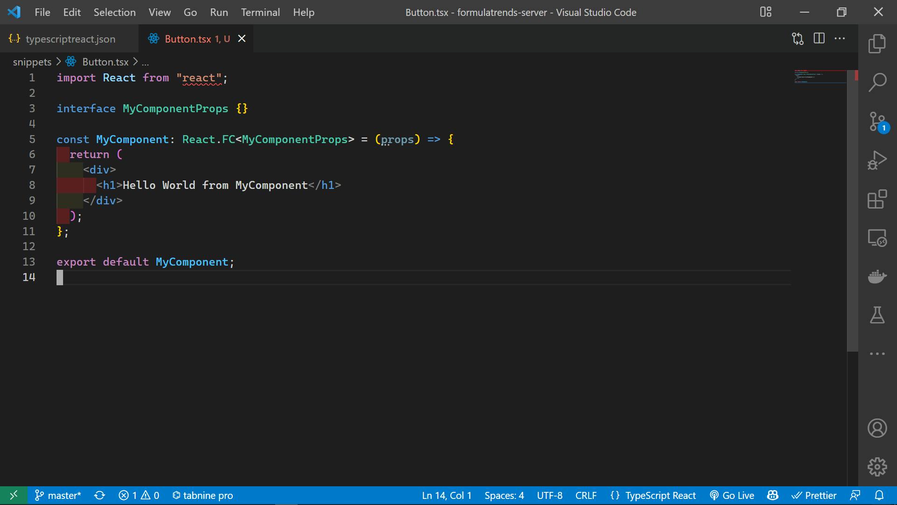Open notifications bell

click(x=879, y=495)
